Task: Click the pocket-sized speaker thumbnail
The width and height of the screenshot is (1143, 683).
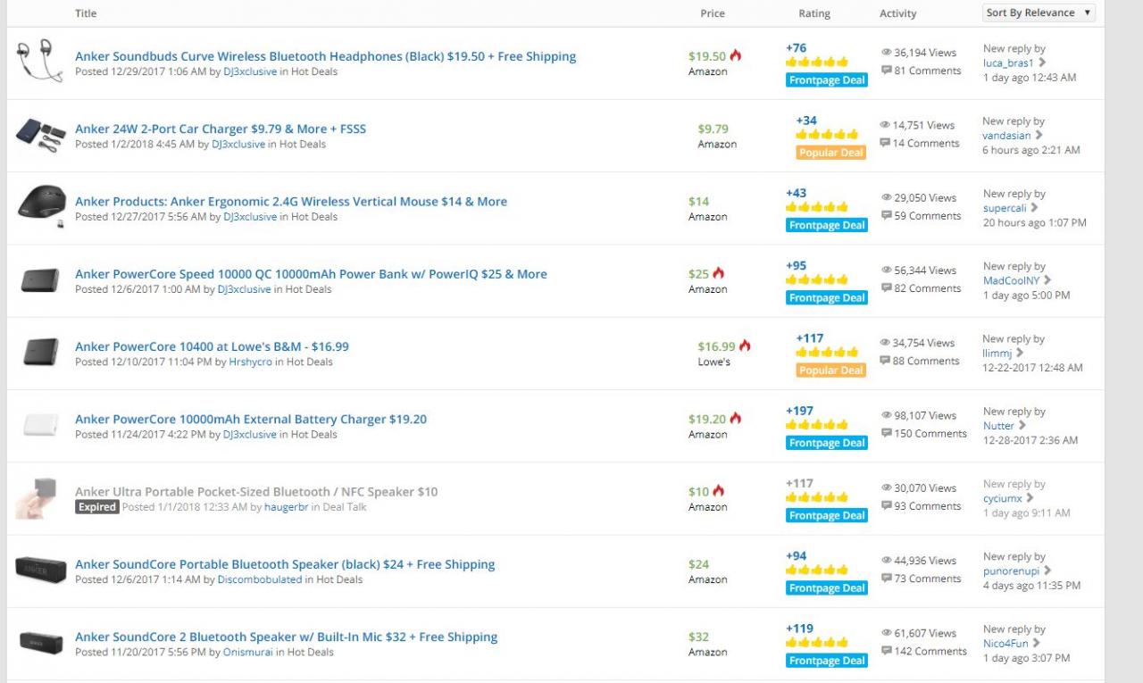Action: pos(37,497)
